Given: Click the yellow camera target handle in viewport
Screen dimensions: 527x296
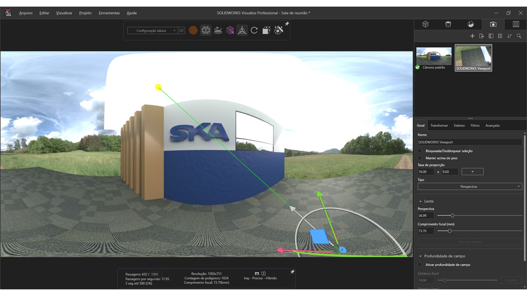Looking at the screenshot, I should (159, 87).
